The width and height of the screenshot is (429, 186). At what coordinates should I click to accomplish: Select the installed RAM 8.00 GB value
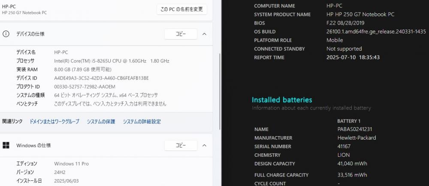pyautogui.click(x=83, y=69)
